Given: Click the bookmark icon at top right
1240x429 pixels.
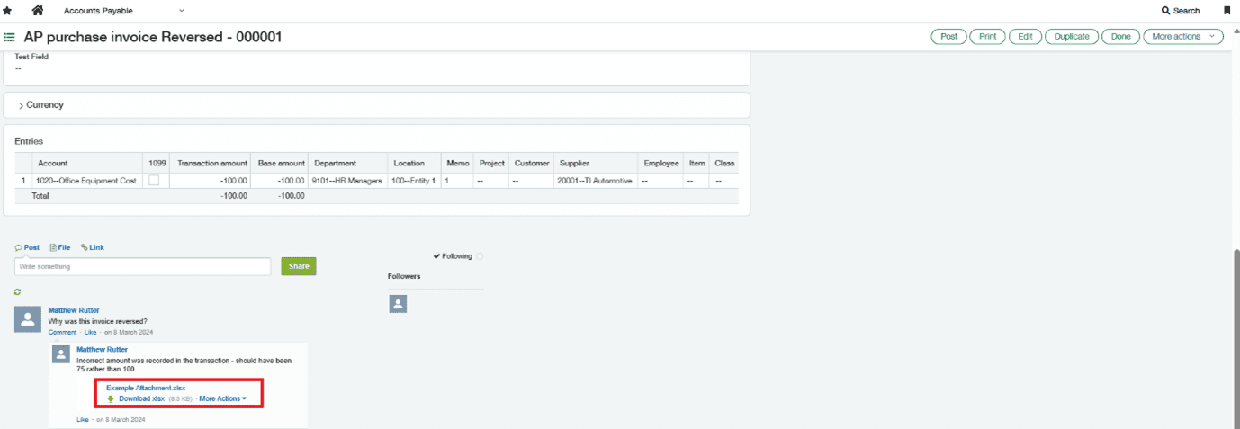Looking at the screenshot, I should 1227,11.
